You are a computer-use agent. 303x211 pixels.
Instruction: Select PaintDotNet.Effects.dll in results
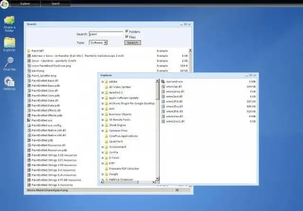[x=46, y=110]
